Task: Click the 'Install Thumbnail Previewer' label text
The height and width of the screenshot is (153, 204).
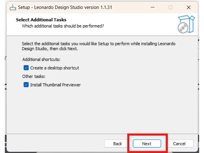Action: tap(55, 85)
